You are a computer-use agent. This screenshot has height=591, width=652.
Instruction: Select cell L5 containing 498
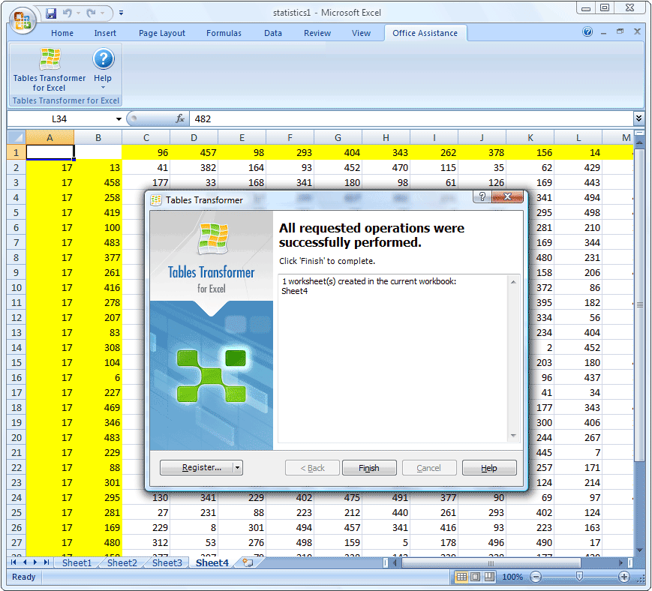click(578, 212)
